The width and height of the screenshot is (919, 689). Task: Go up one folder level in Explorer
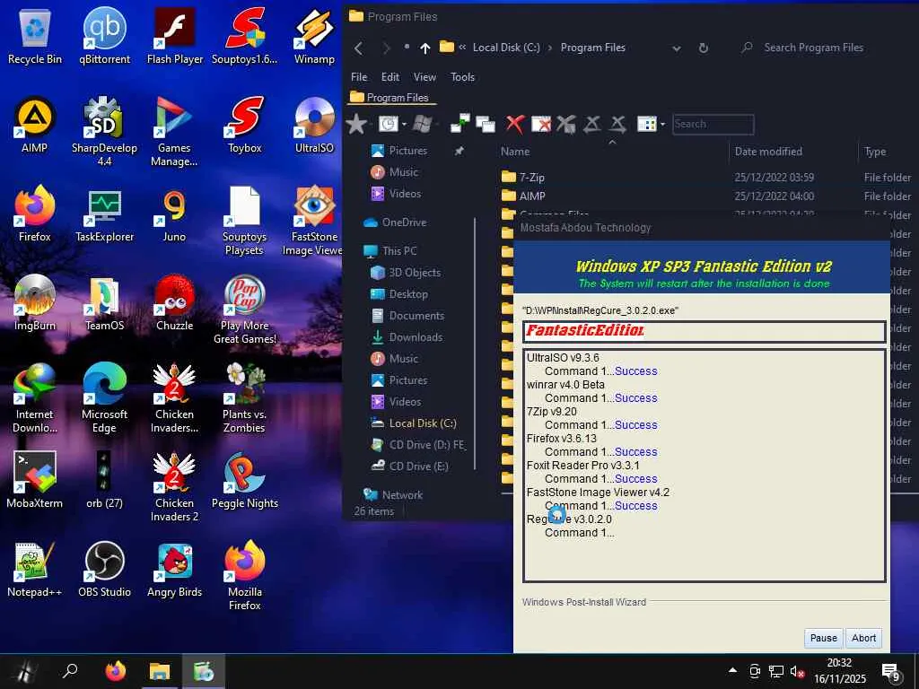coord(424,48)
